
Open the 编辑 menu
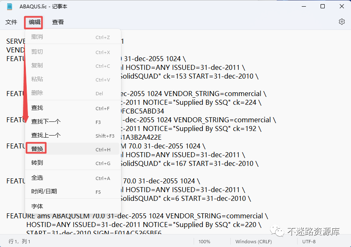(35, 22)
